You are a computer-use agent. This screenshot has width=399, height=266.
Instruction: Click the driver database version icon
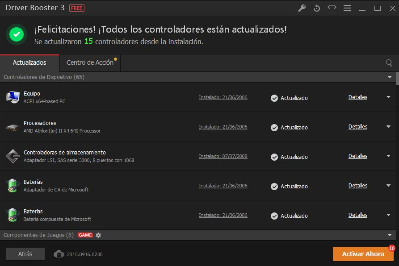pyautogui.click(x=59, y=254)
